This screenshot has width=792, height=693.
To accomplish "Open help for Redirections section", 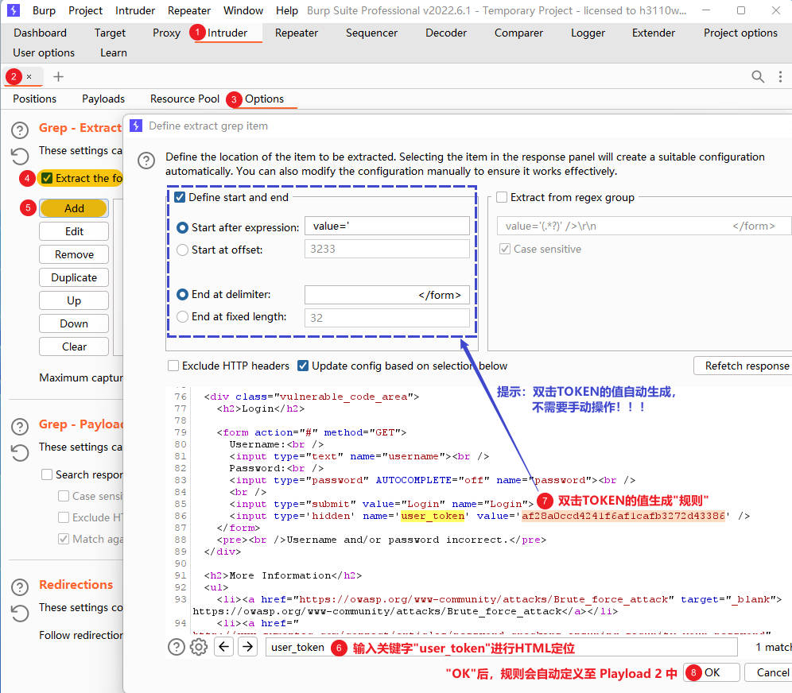I will [x=20, y=587].
